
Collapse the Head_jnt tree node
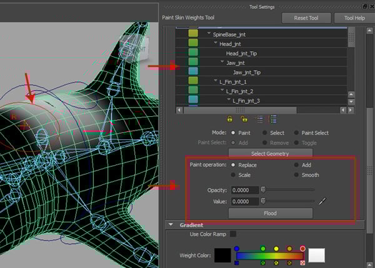216,44
